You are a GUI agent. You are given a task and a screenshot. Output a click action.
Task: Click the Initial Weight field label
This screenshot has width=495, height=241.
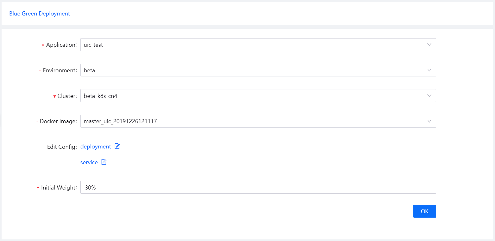click(58, 188)
